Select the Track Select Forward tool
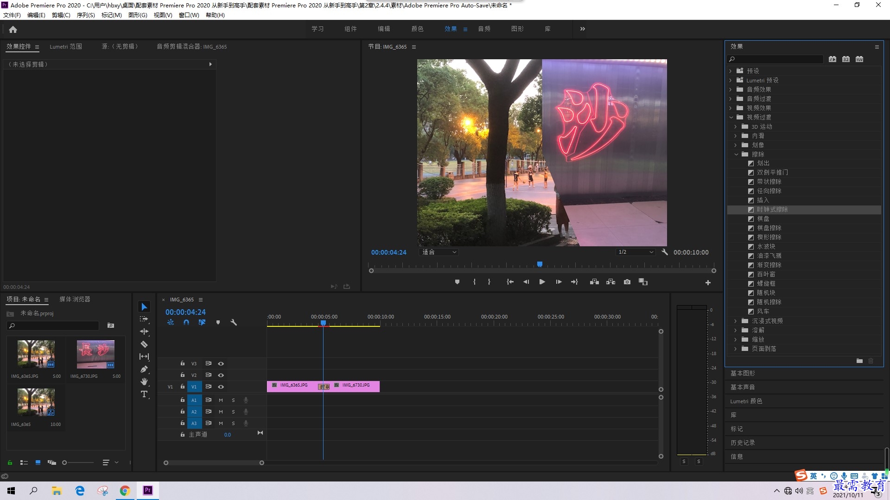 pos(144,319)
